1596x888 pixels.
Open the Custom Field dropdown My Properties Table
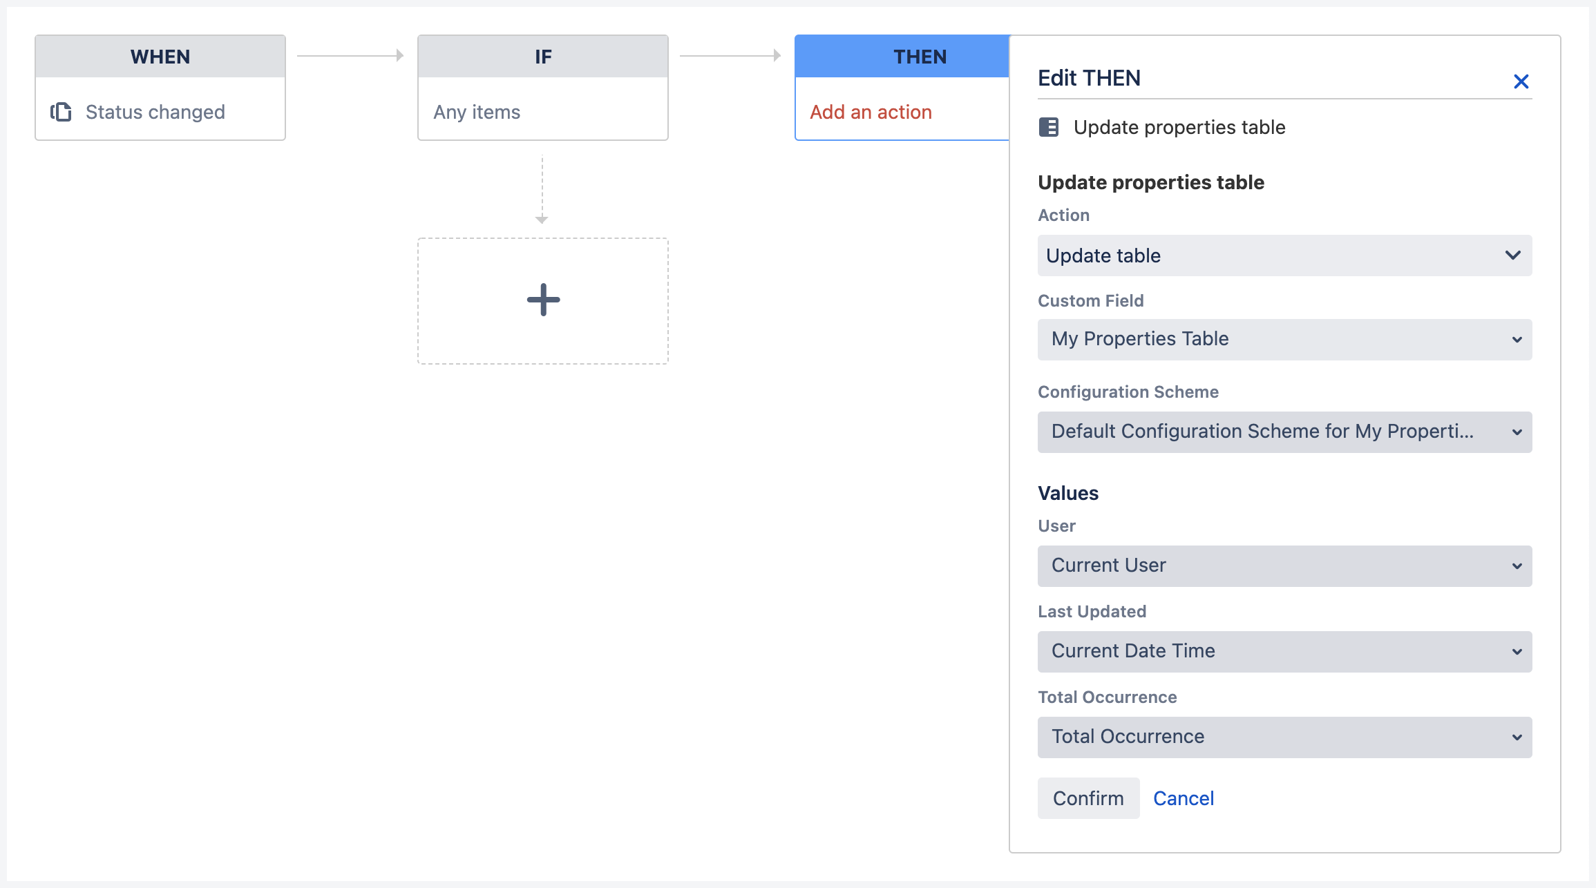pos(1284,339)
